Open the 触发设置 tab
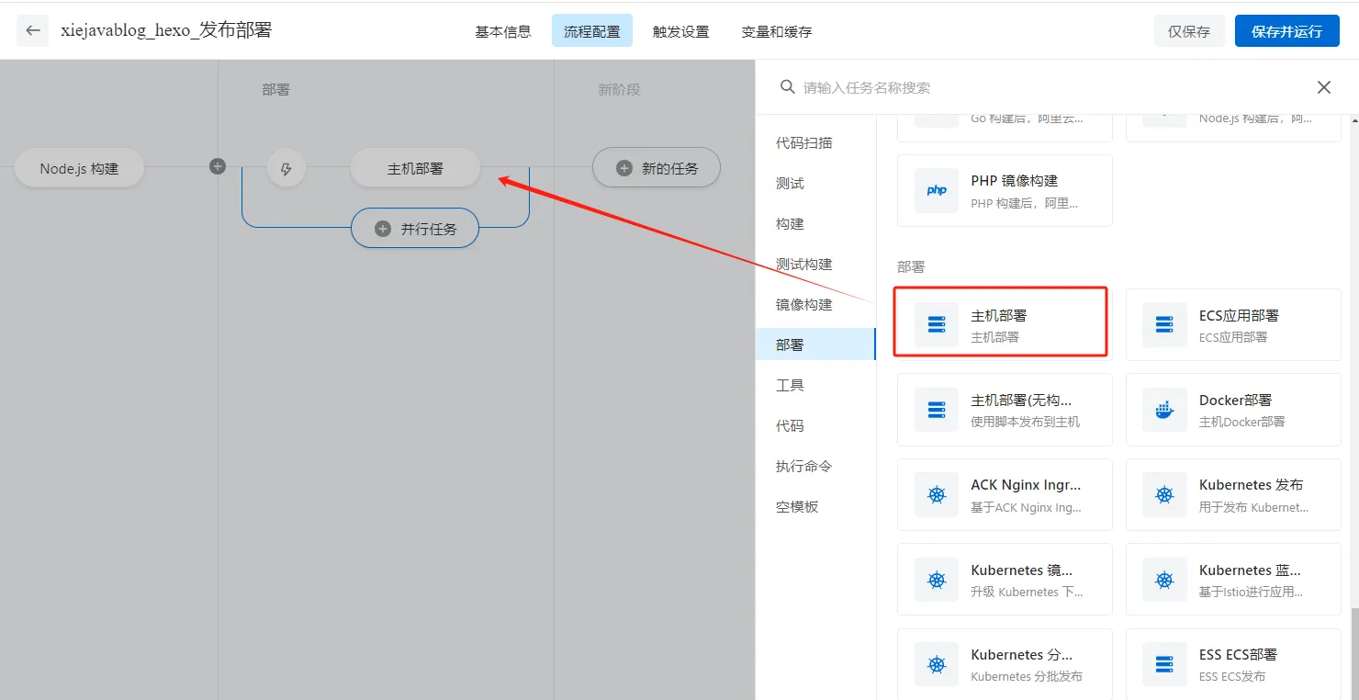 (x=680, y=31)
